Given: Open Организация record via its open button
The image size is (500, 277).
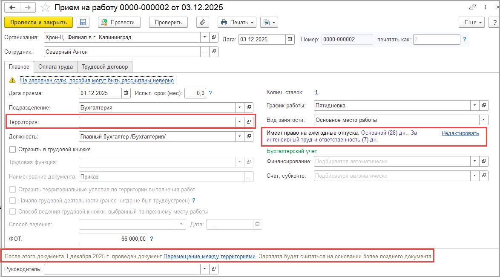Looking at the screenshot, I should pos(214,38).
